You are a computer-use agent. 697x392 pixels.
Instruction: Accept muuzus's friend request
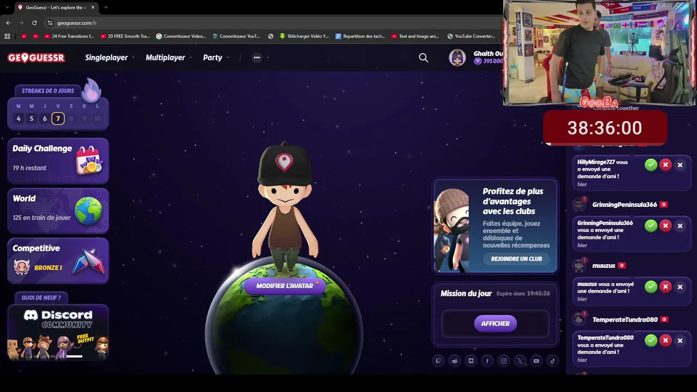[x=651, y=287]
